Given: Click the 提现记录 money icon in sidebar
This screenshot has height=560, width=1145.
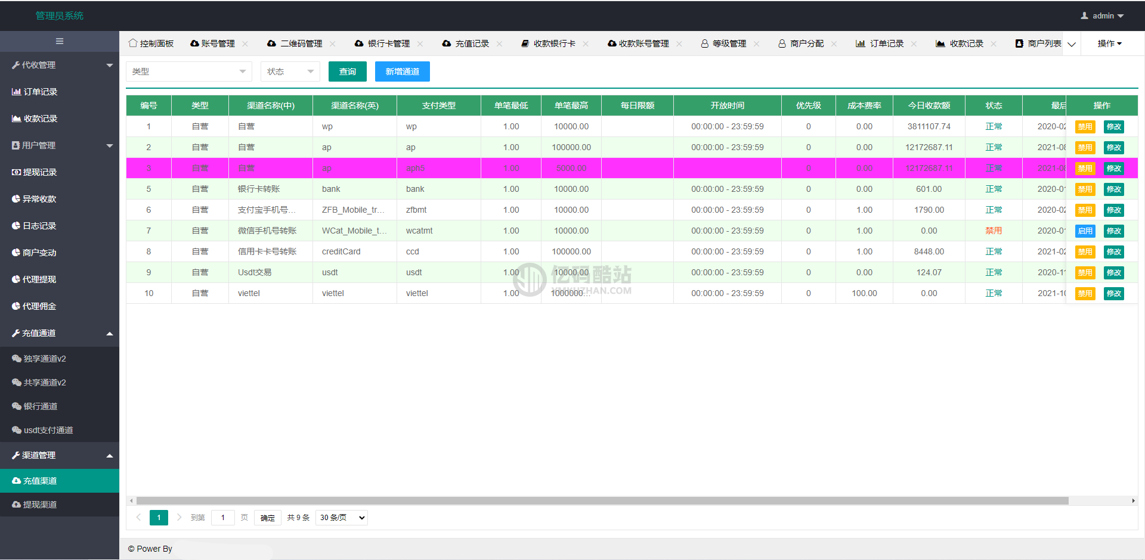Looking at the screenshot, I should point(17,172).
